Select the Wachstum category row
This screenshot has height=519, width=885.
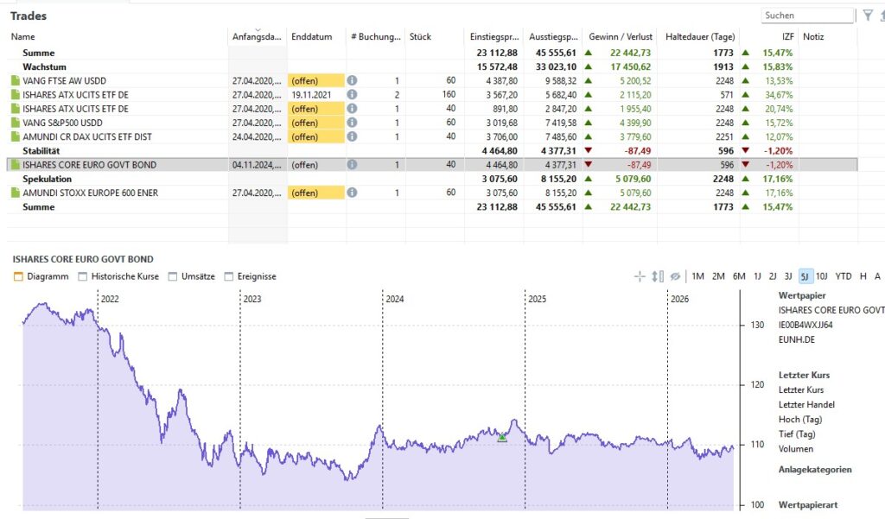click(432, 66)
